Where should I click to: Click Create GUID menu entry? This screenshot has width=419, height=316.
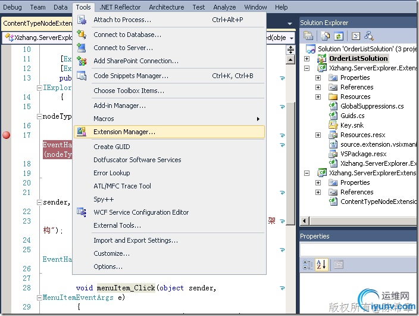point(170,147)
